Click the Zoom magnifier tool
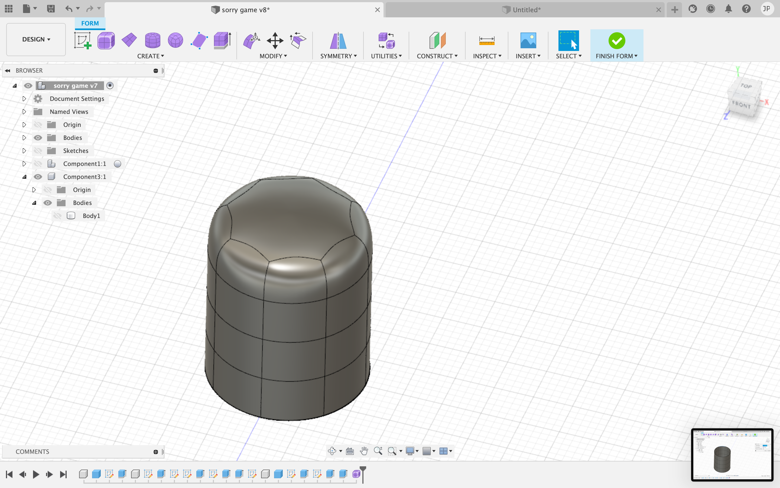The width and height of the screenshot is (780, 488). point(378,451)
